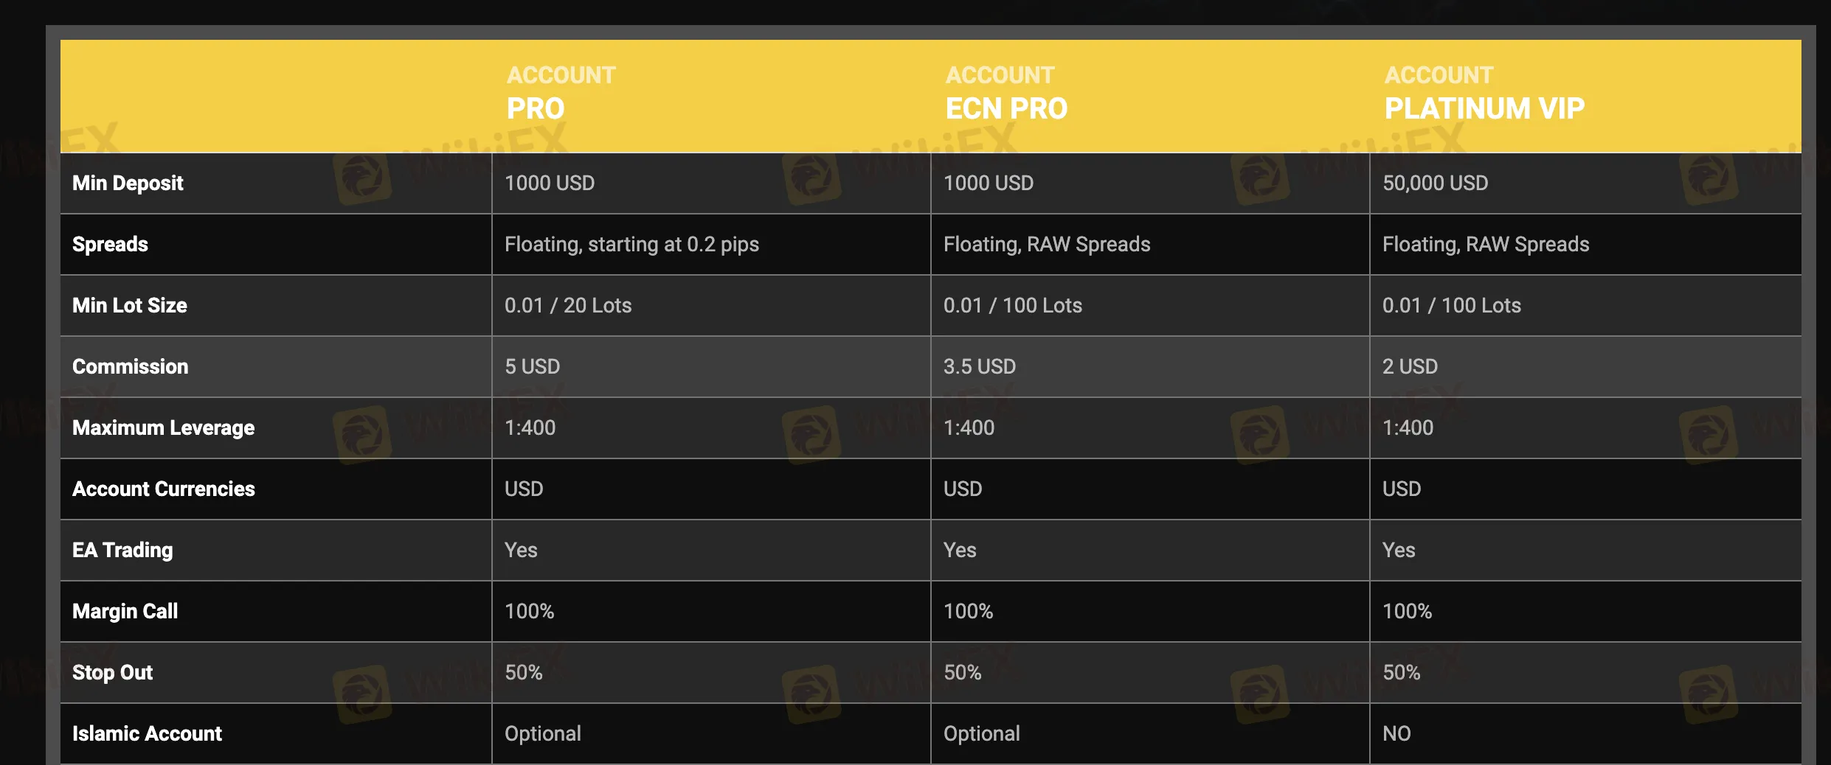Click the Maximum Leverage row label
Image resolution: width=1831 pixels, height=765 pixels.
tap(163, 427)
